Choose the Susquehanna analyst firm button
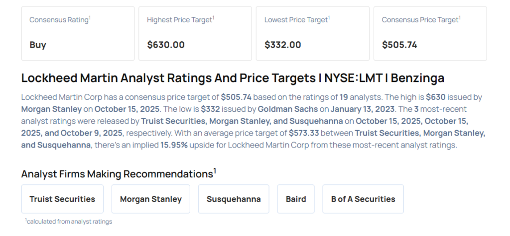This screenshot has height=236, width=510. (234, 199)
